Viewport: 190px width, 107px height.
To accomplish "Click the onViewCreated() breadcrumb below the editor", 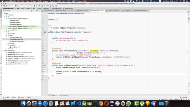I will click(64, 95).
